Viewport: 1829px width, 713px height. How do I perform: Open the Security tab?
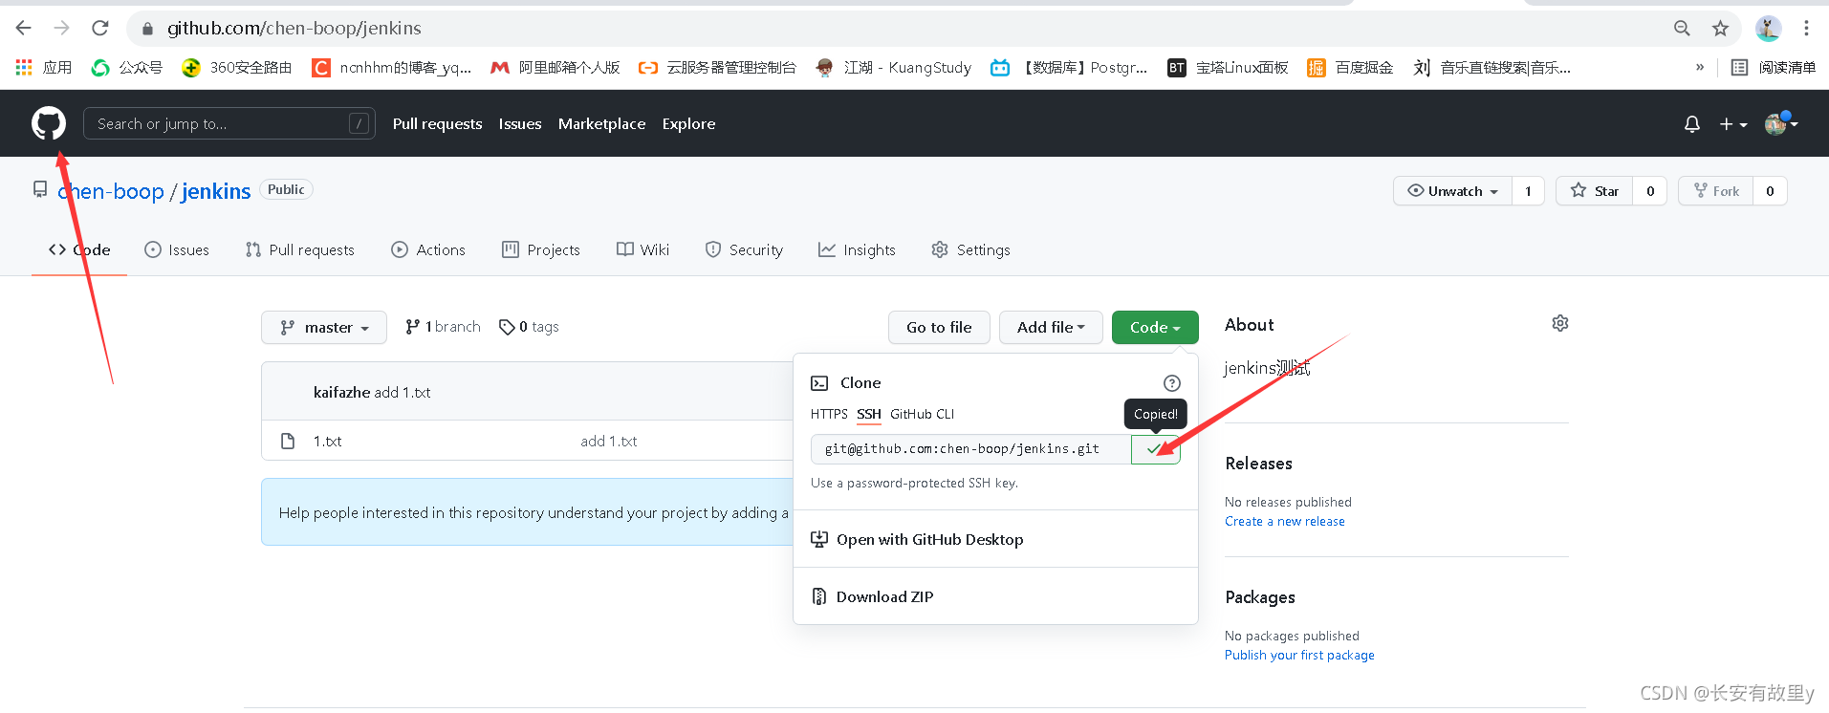pyautogui.click(x=744, y=249)
